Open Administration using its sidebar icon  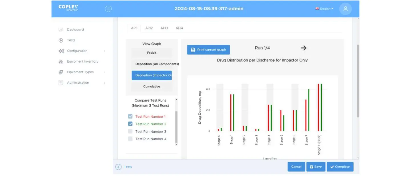pyautogui.click(x=61, y=82)
